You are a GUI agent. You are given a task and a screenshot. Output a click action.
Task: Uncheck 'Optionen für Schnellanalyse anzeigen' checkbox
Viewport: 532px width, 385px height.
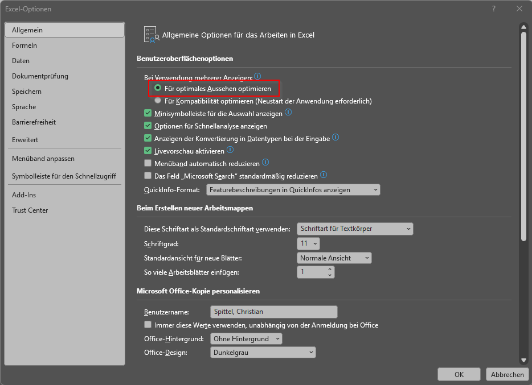148,126
